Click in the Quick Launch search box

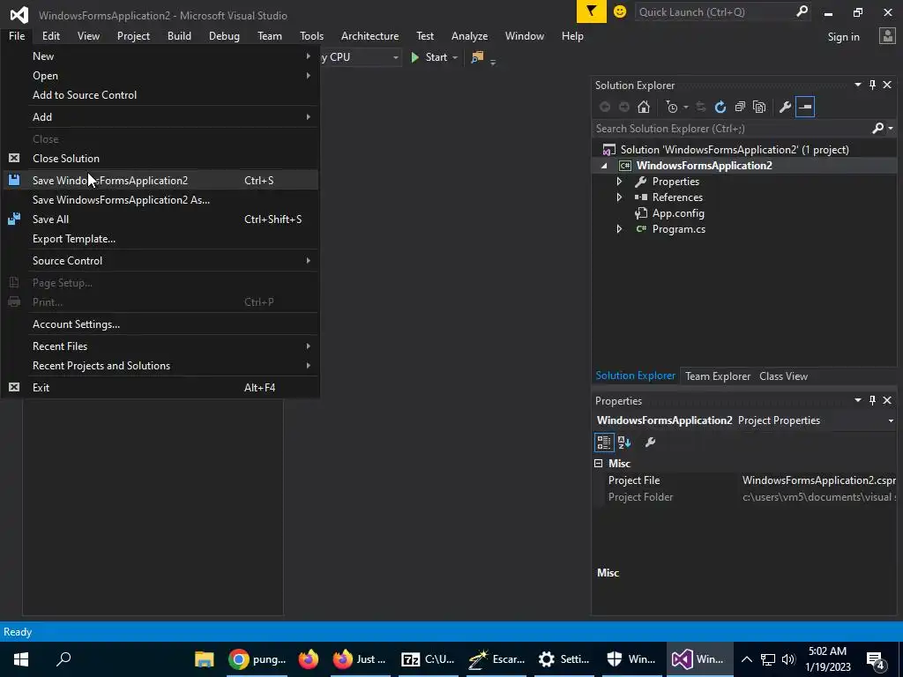pyautogui.click(x=716, y=12)
